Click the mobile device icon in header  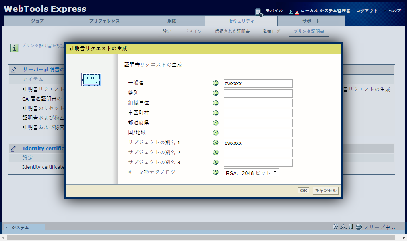tap(259, 11)
